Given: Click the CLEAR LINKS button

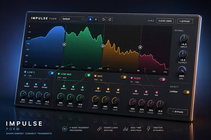Looking at the screenshot, I should pyautogui.click(x=165, y=21).
